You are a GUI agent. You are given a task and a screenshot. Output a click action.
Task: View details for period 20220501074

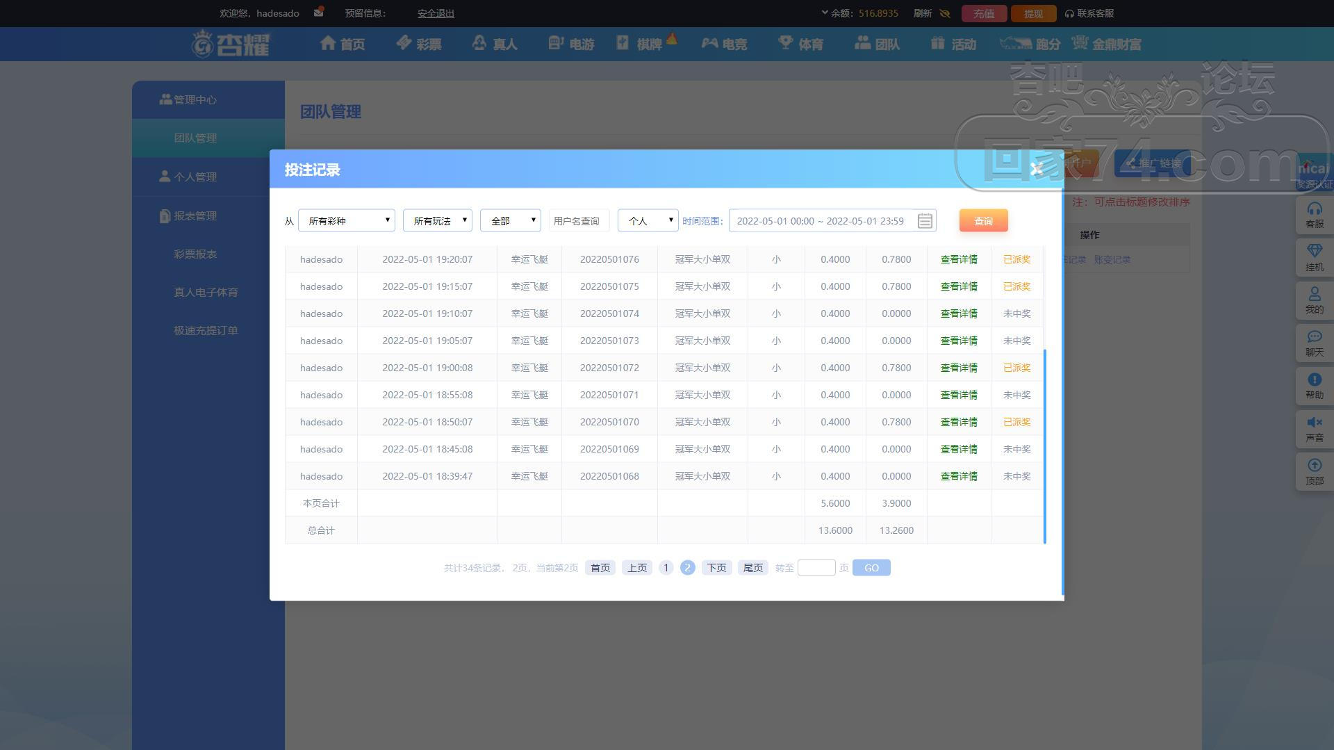click(x=959, y=313)
